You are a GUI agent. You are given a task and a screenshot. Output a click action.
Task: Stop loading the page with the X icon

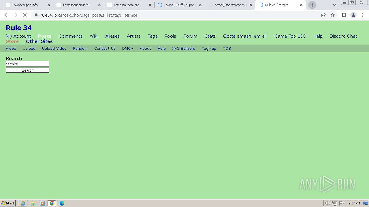(x=25, y=15)
